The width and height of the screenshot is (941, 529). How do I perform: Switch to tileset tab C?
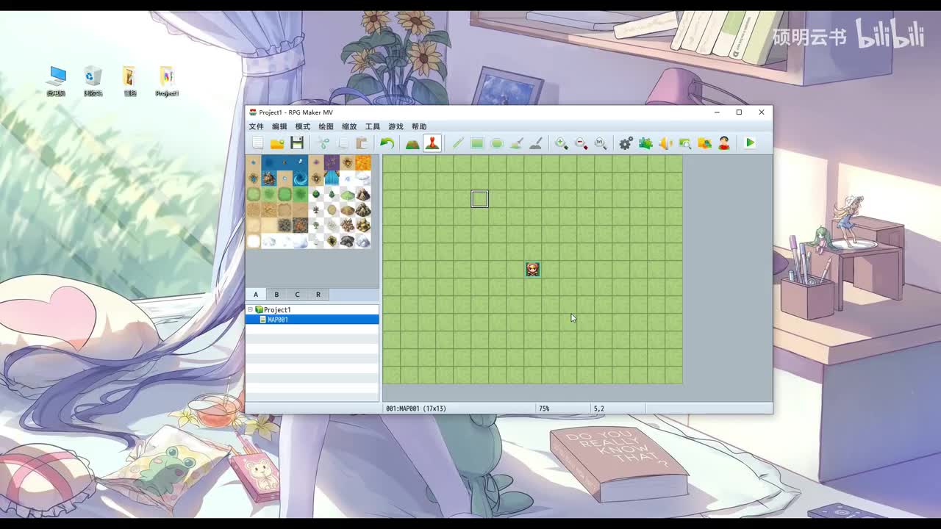click(x=297, y=295)
